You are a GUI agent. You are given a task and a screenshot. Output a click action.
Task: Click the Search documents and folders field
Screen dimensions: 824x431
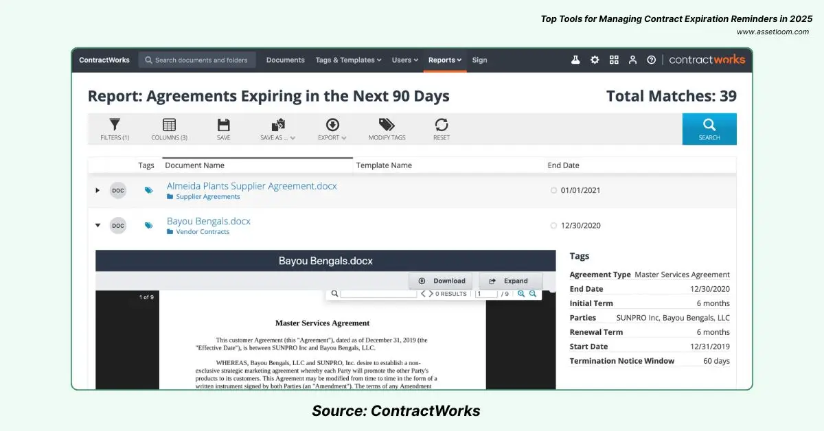tap(201, 60)
